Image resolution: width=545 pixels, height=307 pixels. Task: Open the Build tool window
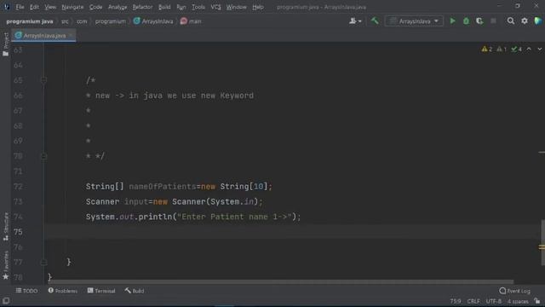(x=135, y=291)
